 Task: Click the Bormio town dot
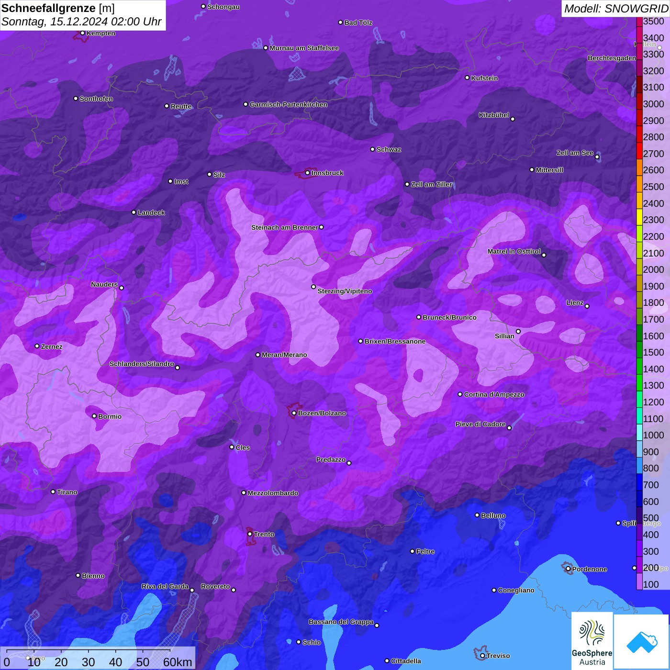(94, 416)
